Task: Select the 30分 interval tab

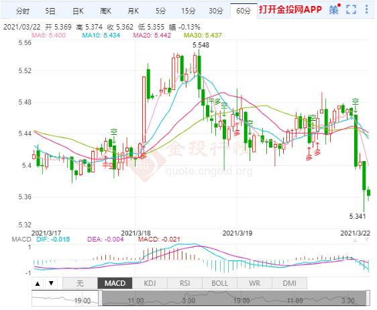Action: pyautogui.click(x=216, y=11)
